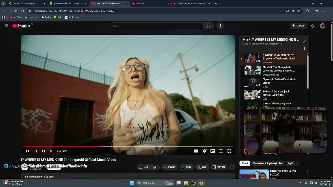Mute the video player volume
The image size is (333, 187).
click(51, 151)
